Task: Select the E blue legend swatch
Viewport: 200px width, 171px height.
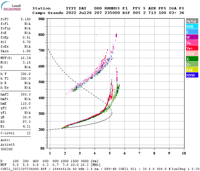Action: click(192, 32)
